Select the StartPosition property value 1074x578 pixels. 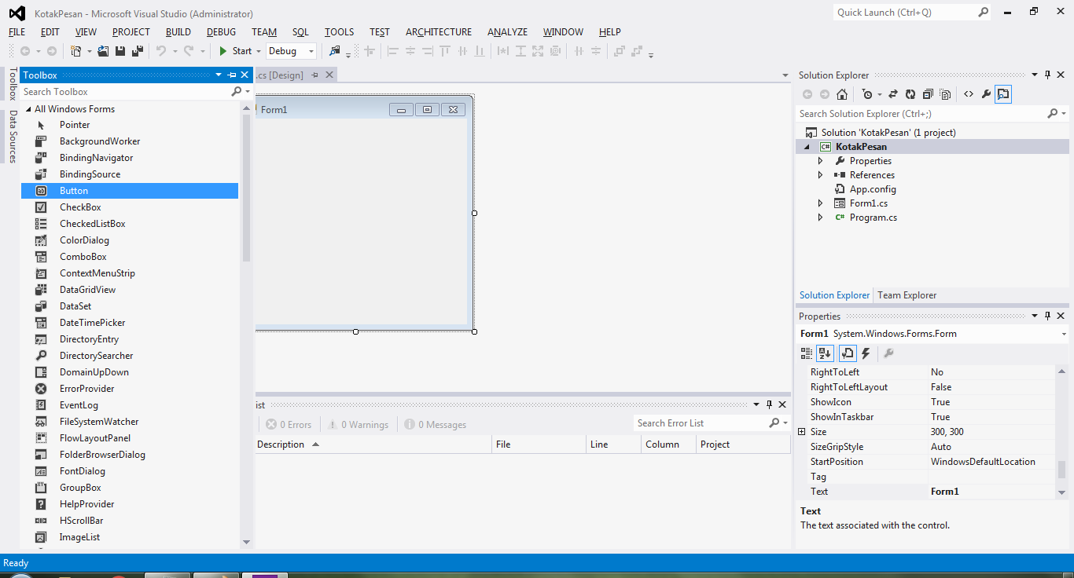click(x=992, y=462)
